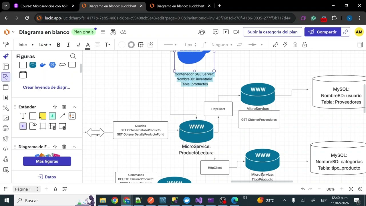Open the text color picker
The width and height of the screenshot is (366, 206).
point(88,45)
